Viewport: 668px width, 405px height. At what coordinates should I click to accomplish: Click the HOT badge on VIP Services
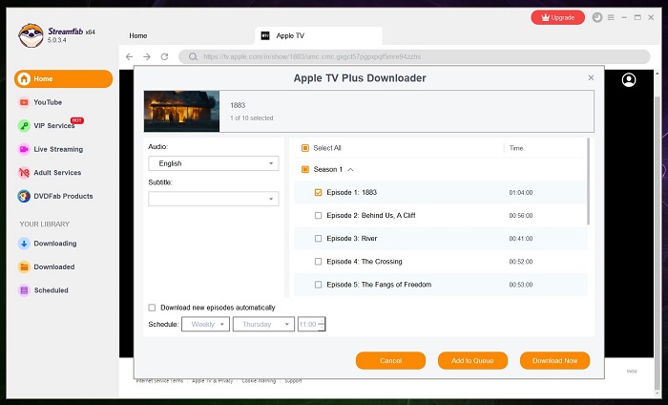pyautogui.click(x=77, y=120)
